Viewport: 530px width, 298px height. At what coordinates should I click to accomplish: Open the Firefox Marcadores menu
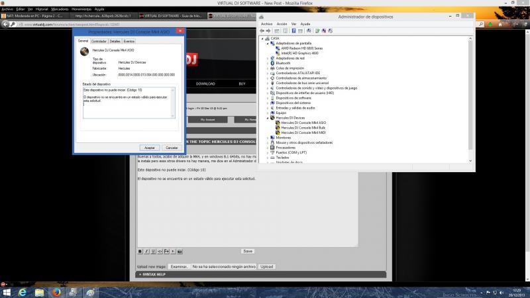click(x=60, y=9)
